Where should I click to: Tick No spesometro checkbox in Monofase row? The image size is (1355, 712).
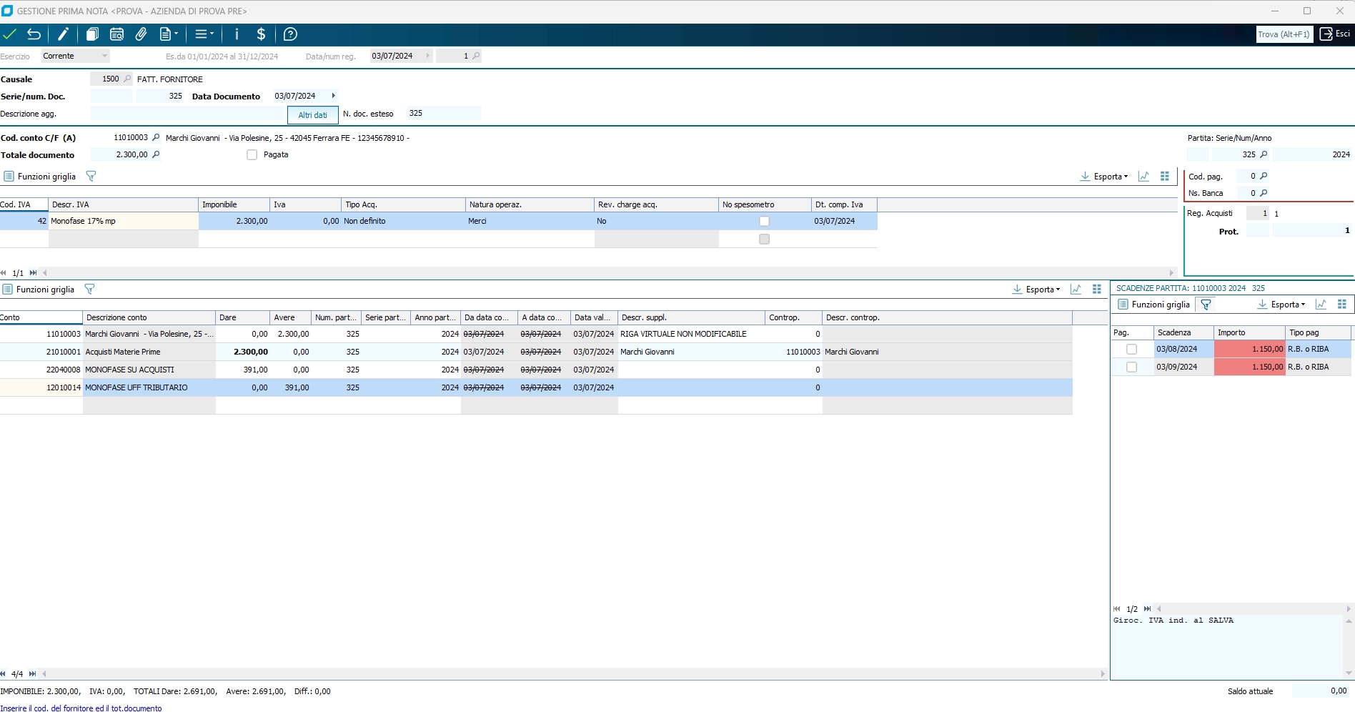[764, 222]
